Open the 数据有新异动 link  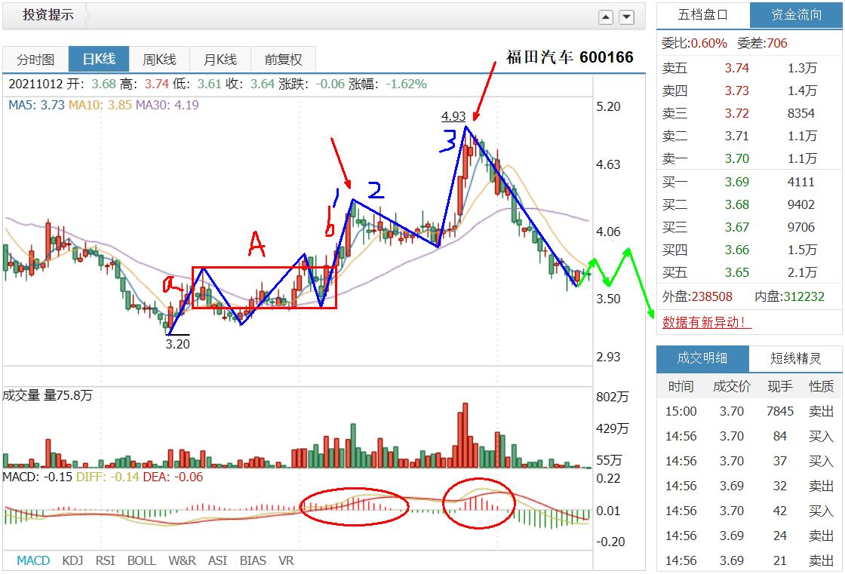click(706, 322)
